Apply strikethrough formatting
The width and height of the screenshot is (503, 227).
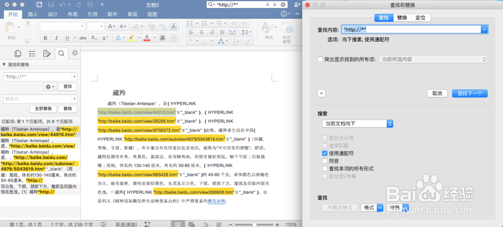tap(83, 38)
